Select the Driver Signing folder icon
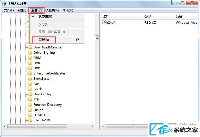Screen dimensions: 200x137 tap(30, 53)
